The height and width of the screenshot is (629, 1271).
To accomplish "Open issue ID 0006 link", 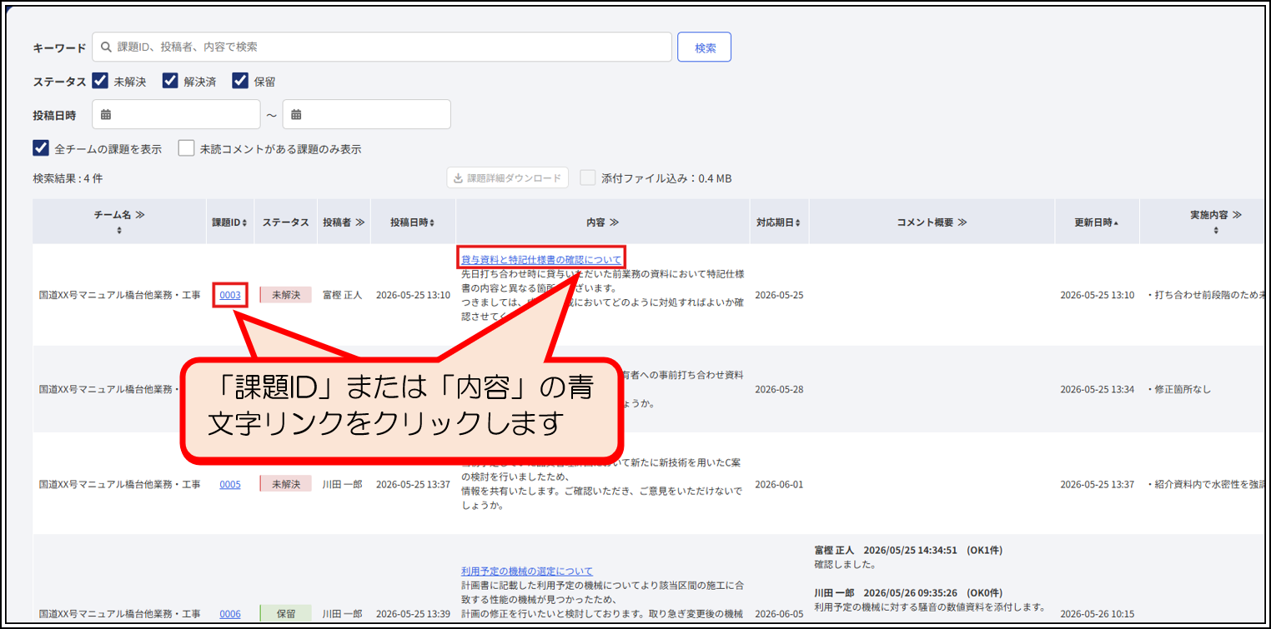I will (230, 614).
